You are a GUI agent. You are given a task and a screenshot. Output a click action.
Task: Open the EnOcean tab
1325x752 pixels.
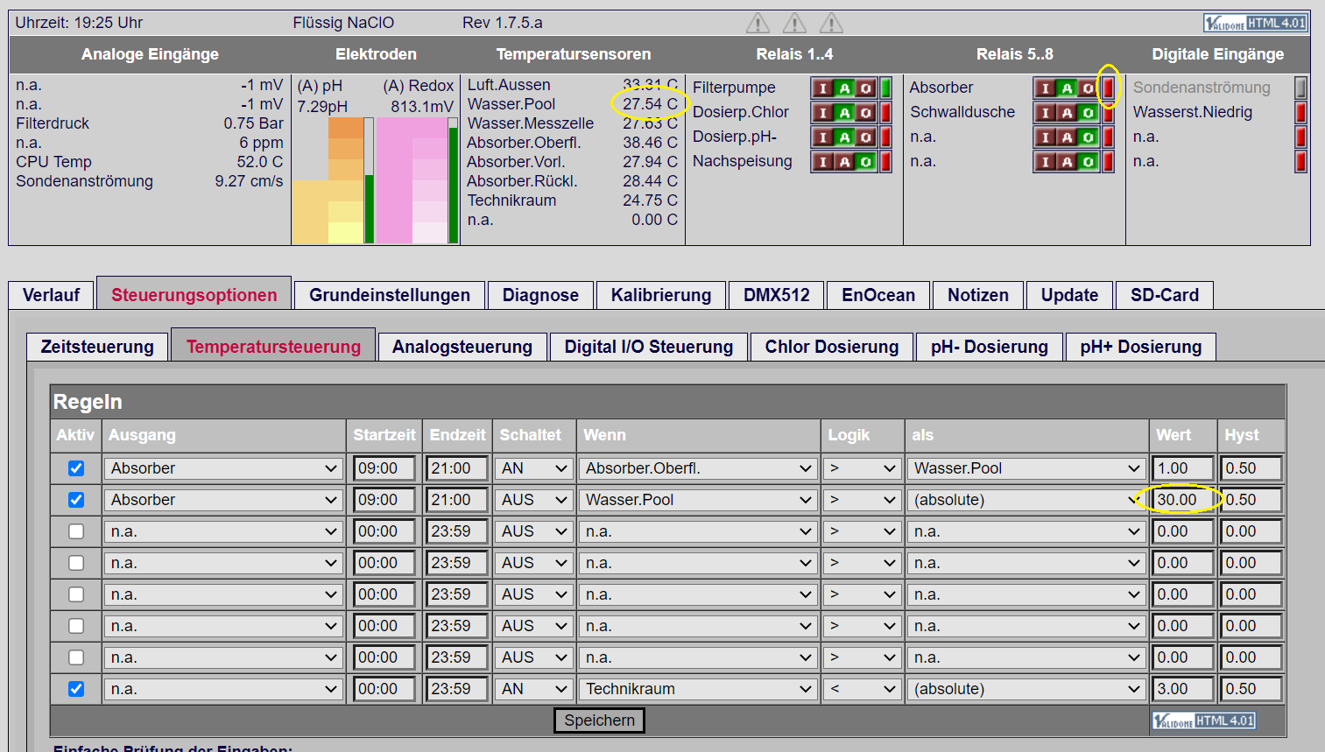(878, 295)
